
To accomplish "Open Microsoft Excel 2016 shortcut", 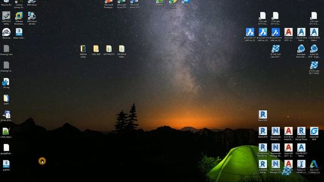I will [x=121, y=4].
